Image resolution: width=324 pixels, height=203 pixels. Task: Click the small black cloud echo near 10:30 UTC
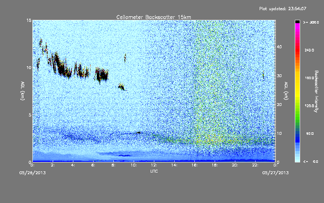[x=139, y=133]
